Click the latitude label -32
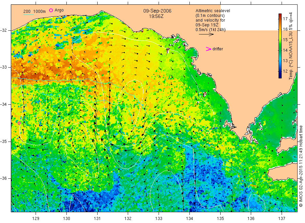 [x=4, y=30]
